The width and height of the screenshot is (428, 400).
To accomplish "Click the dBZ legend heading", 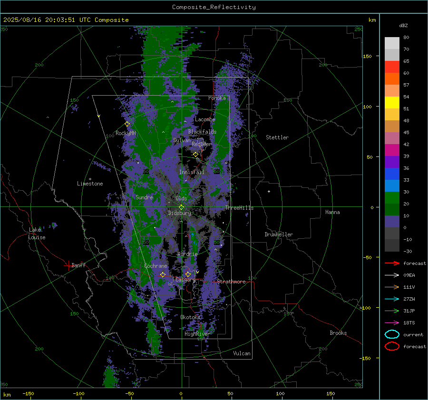I will click(x=403, y=25).
